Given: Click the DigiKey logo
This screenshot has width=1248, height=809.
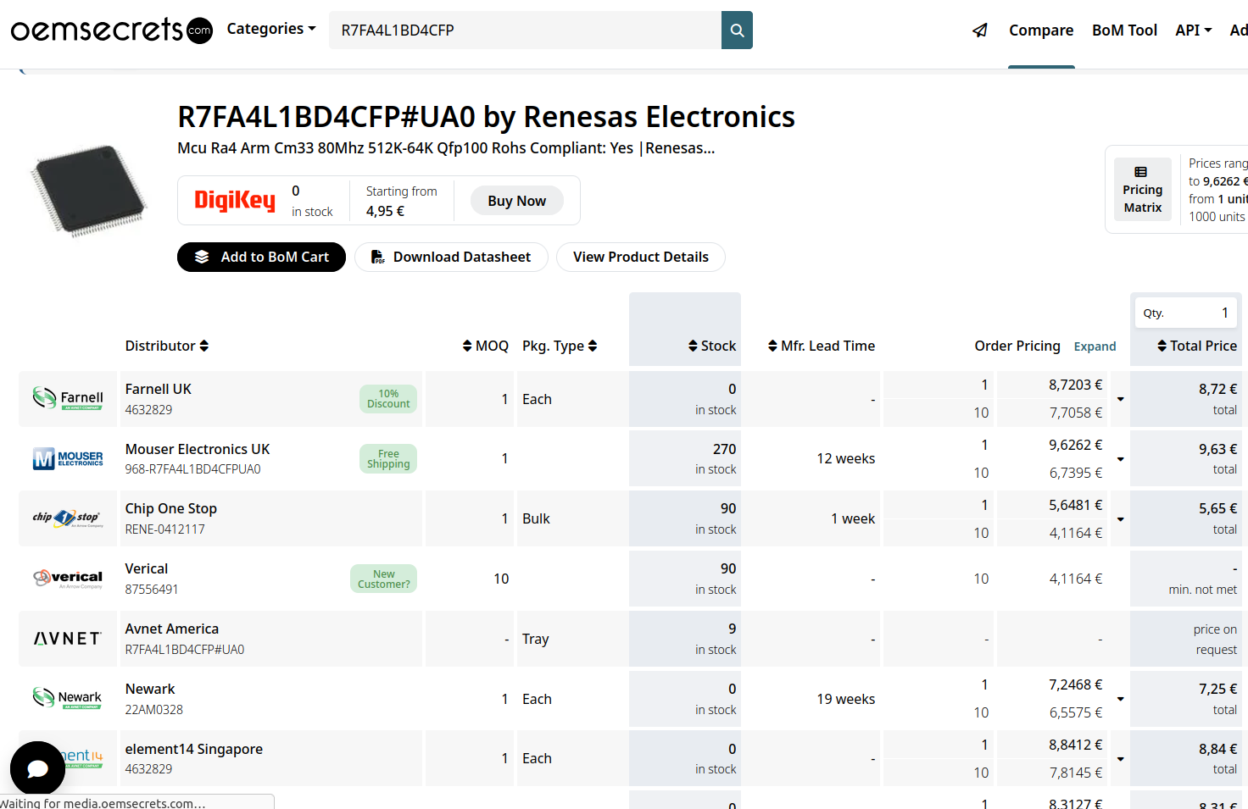Looking at the screenshot, I should (x=235, y=201).
